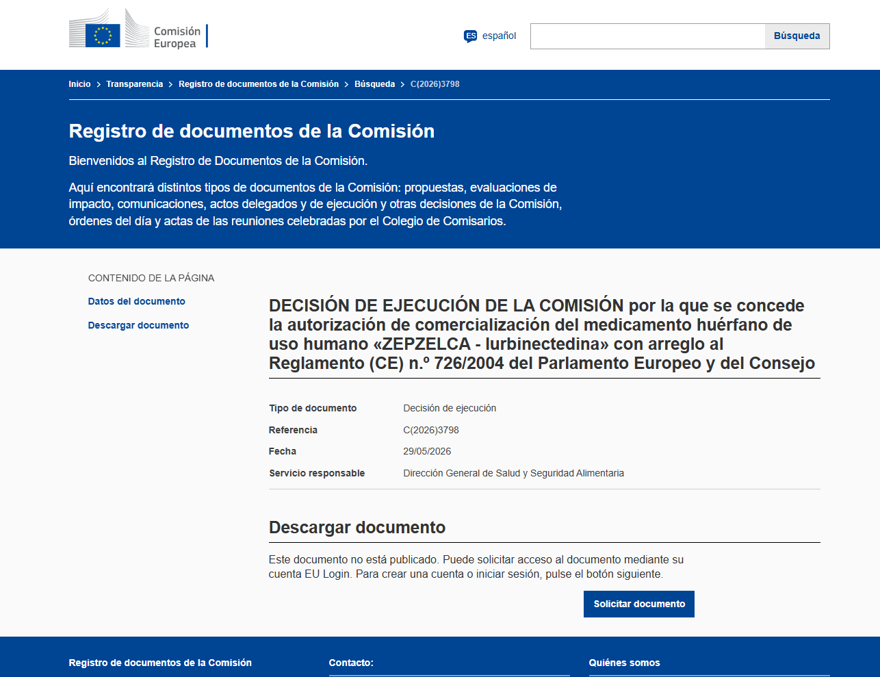Click the Fecha field label

pos(283,451)
